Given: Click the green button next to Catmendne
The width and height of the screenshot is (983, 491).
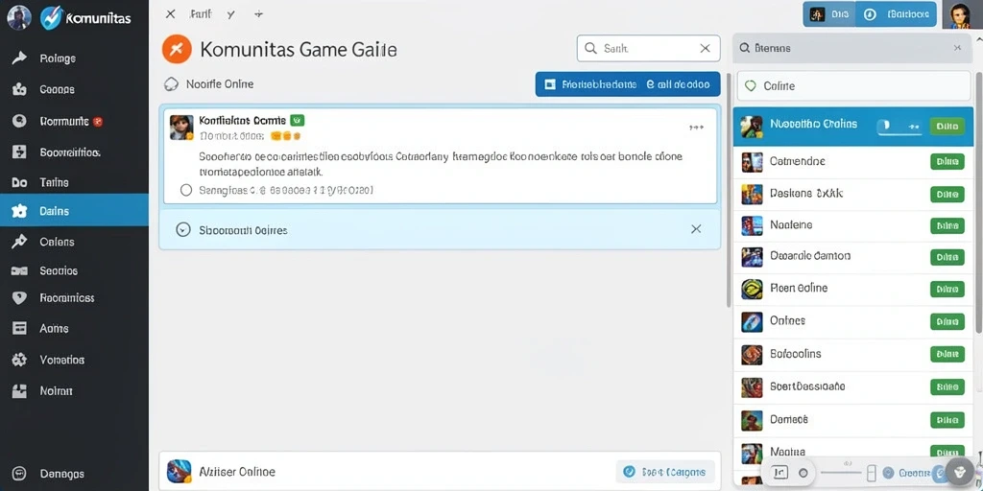Looking at the screenshot, I should click(x=947, y=161).
